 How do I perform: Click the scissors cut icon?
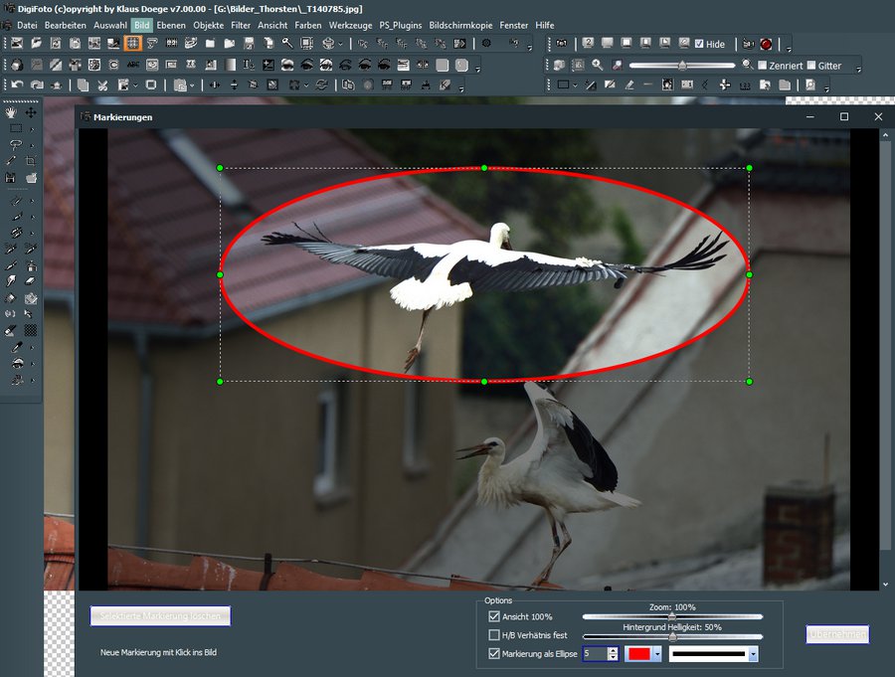(x=101, y=85)
